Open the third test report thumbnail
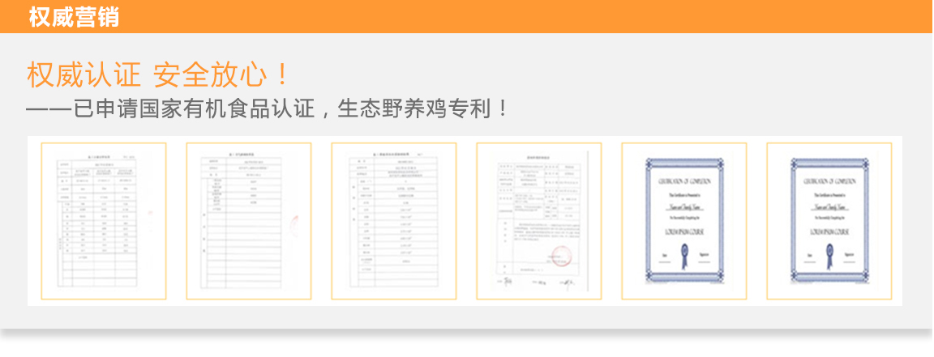The height and width of the screenshot is (357, 934). 394,221
